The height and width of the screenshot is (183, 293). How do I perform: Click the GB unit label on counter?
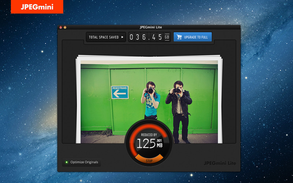[x=167, y=37]
